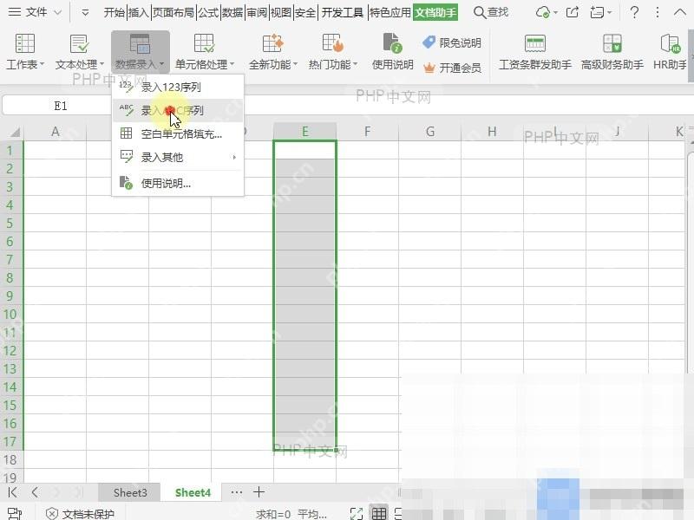The image size is (694, 520).
Task: Choose 录入123序列 menu entry
Action: pos(178,88)
